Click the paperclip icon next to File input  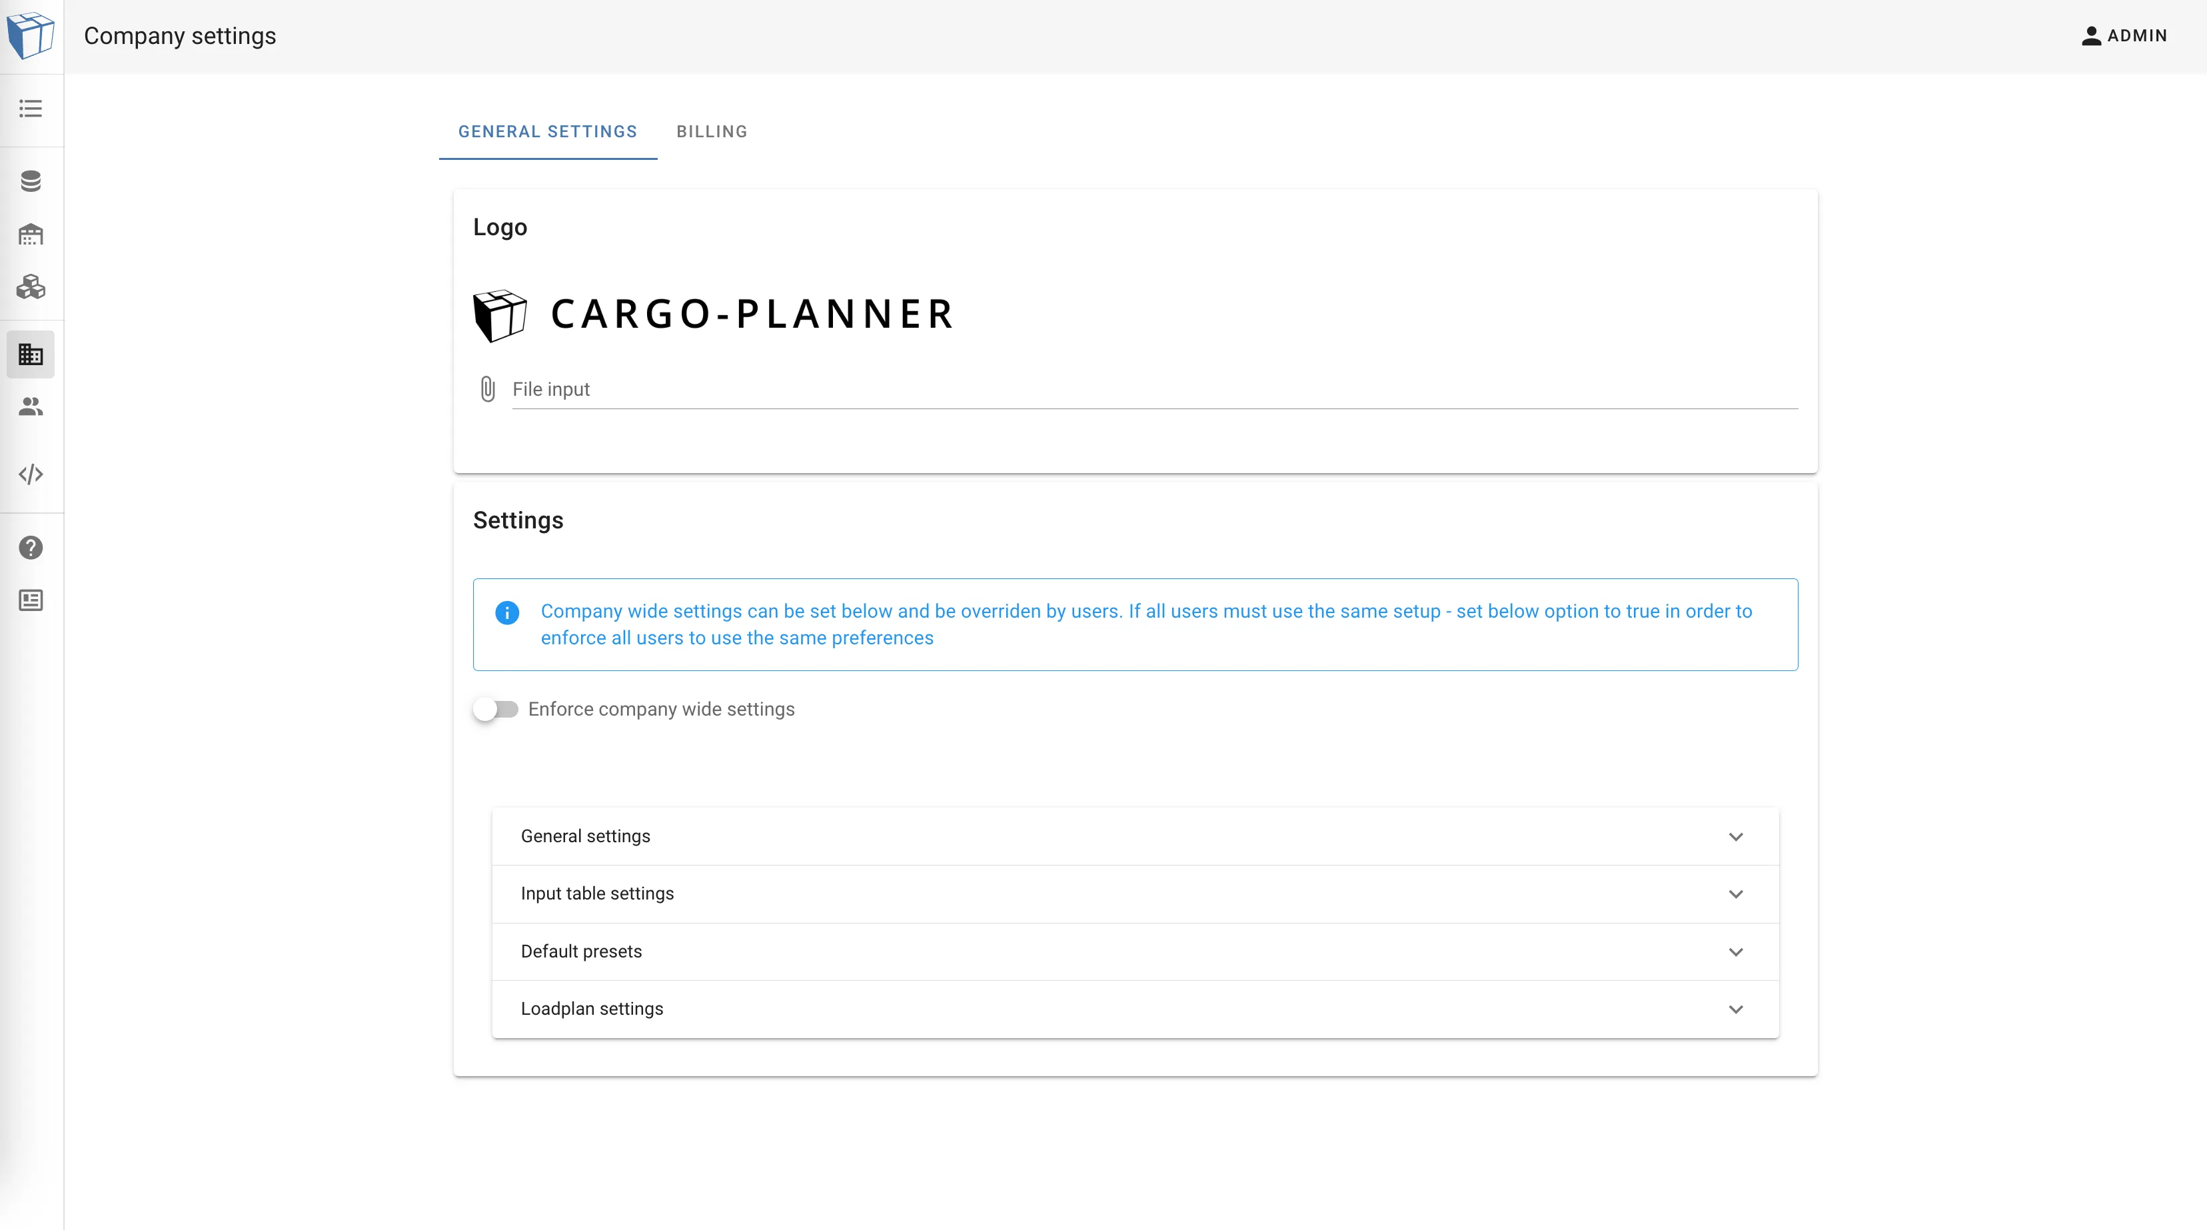point(488,389)
